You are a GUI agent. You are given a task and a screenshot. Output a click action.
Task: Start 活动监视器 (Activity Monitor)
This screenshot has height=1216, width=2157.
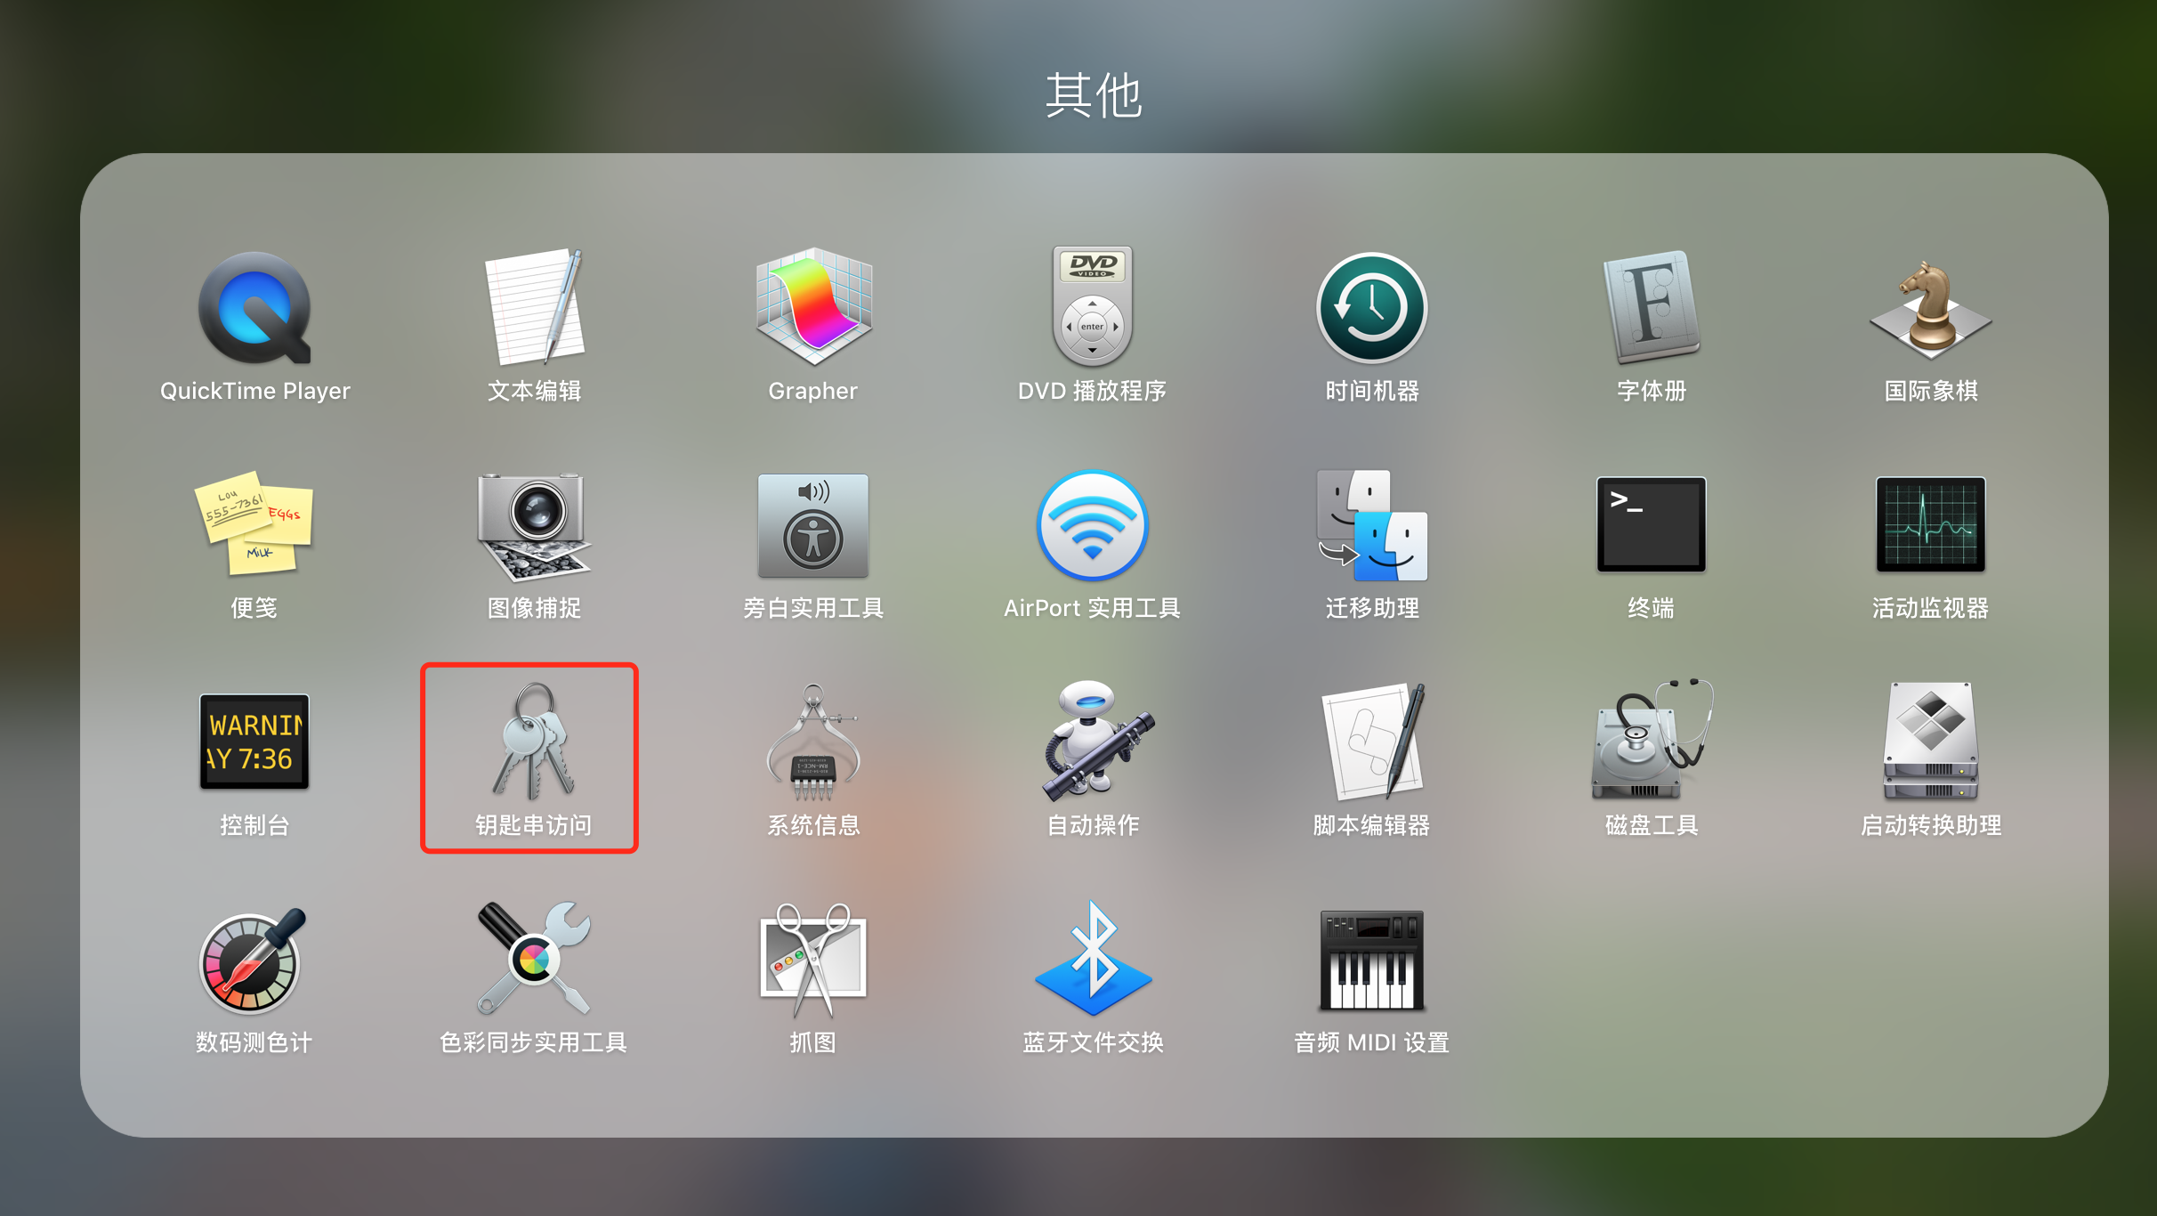[x=1929, y=525]
